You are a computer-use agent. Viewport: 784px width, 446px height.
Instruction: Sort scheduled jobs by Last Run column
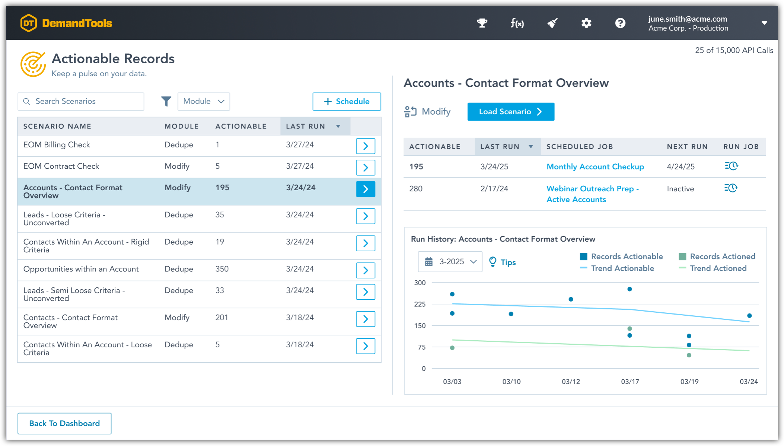tap(507, 147)
